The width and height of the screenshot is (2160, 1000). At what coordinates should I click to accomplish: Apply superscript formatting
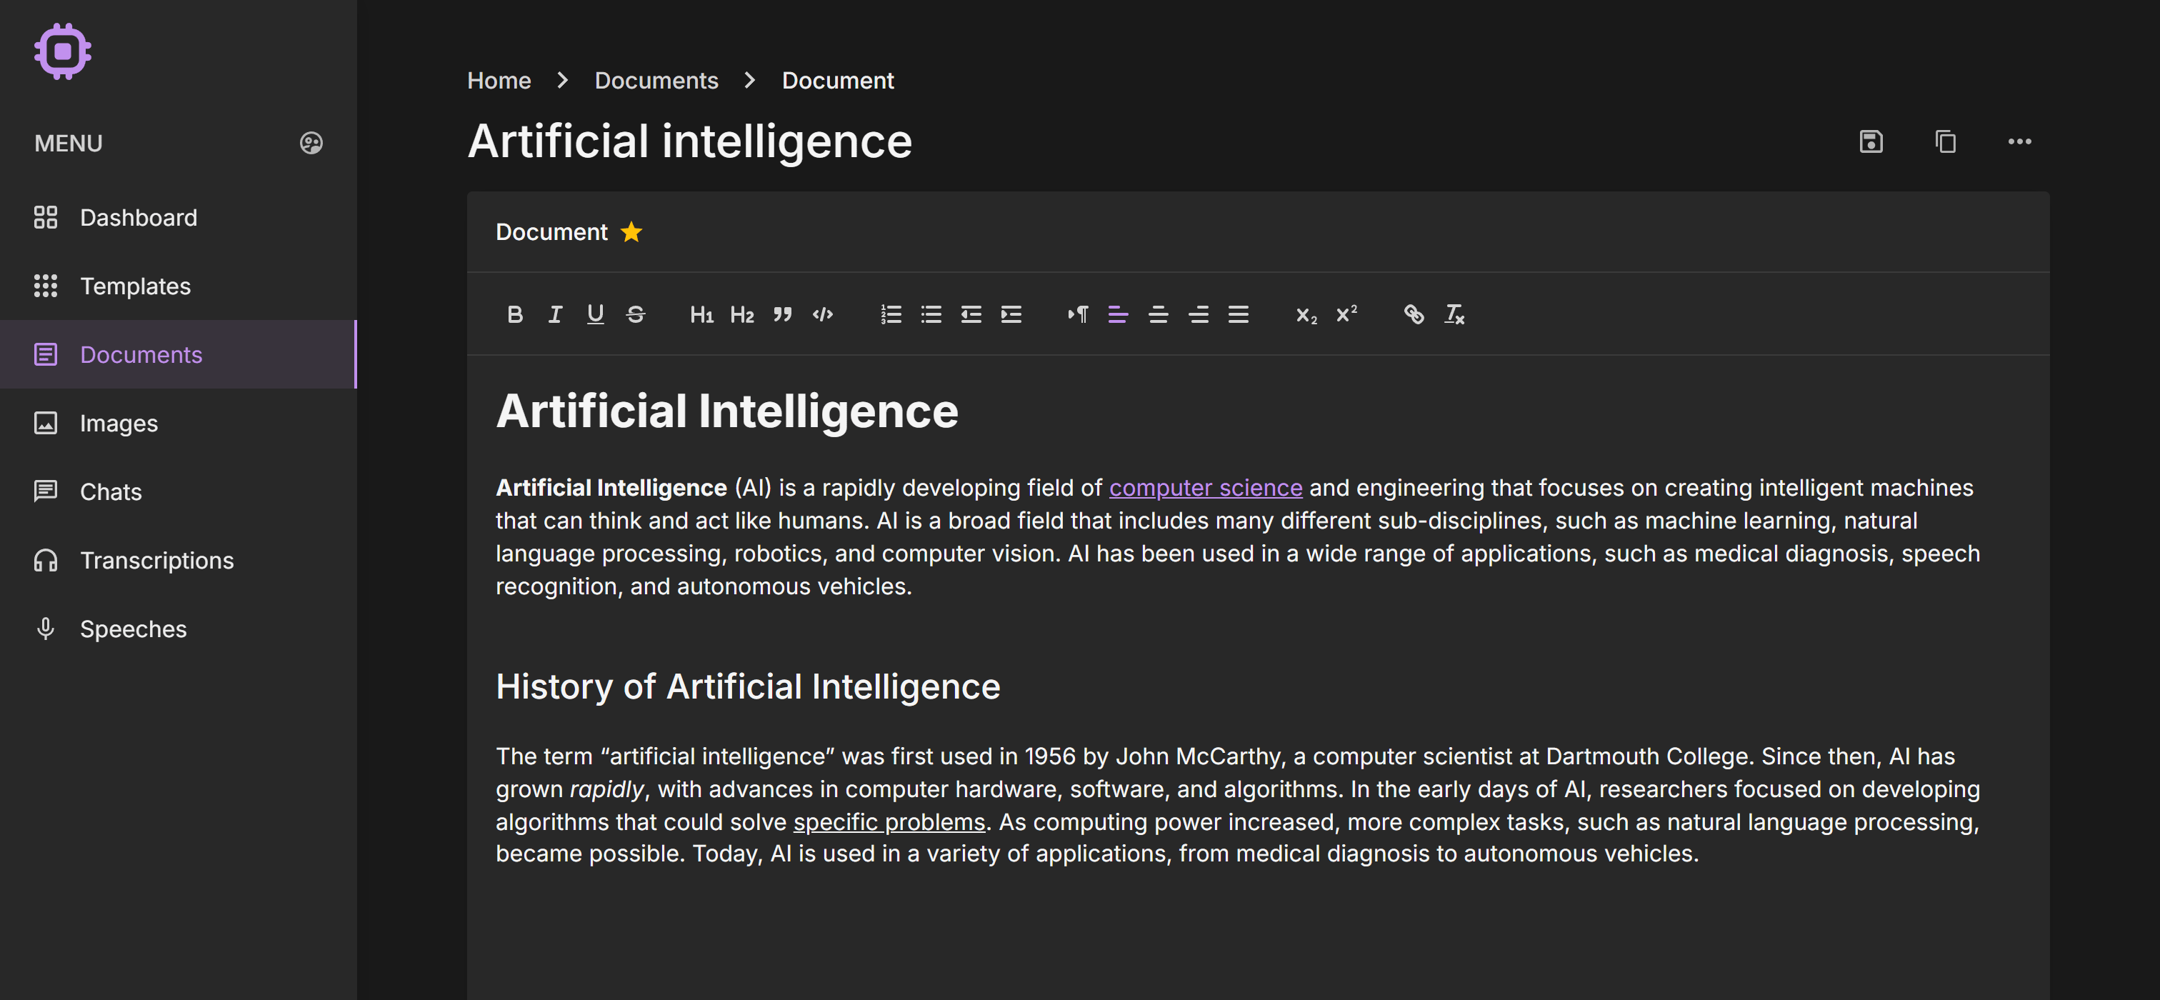tap(1346, 314)
